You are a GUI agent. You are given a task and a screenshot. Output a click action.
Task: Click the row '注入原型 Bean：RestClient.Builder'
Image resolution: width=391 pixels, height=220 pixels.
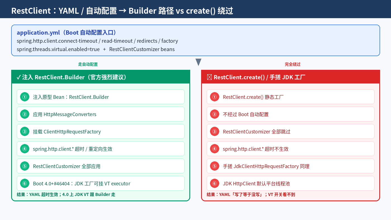pos(101,97)
